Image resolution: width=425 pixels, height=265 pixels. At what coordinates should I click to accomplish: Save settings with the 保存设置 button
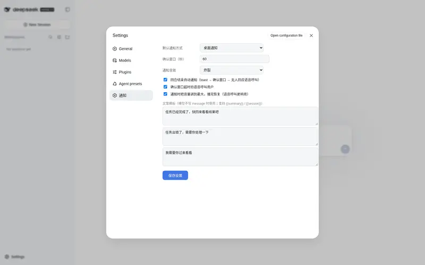(x=175, y=175)
